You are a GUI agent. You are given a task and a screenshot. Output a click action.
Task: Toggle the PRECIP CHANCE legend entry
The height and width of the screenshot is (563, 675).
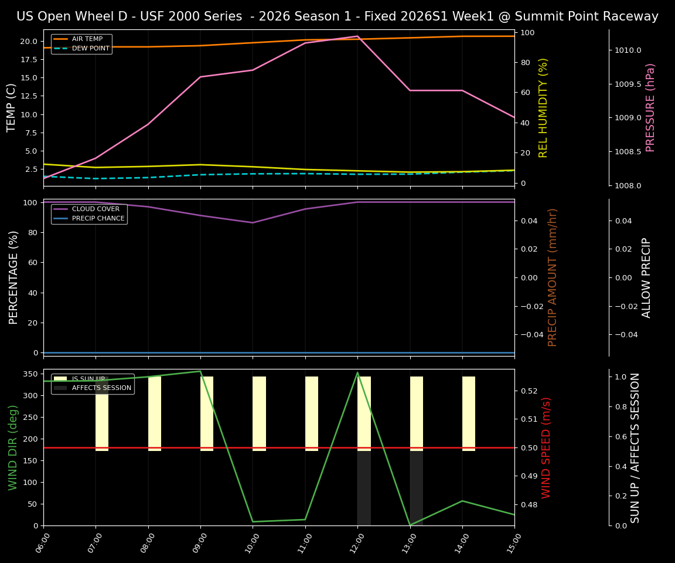(98, 218)
